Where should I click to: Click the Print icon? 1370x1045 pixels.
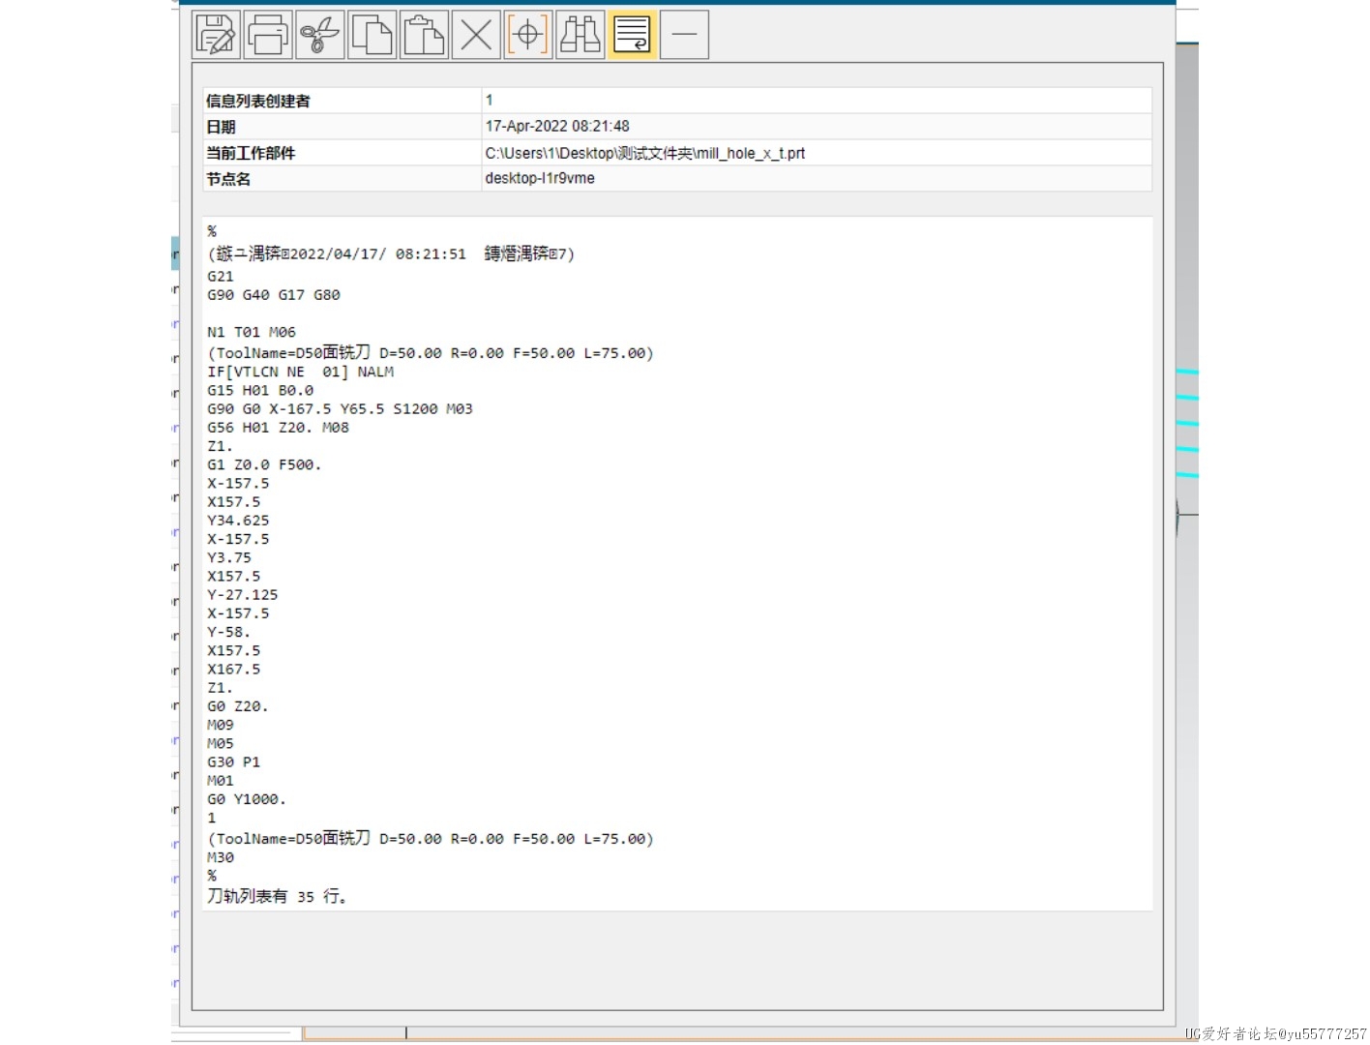click(268, 35)
